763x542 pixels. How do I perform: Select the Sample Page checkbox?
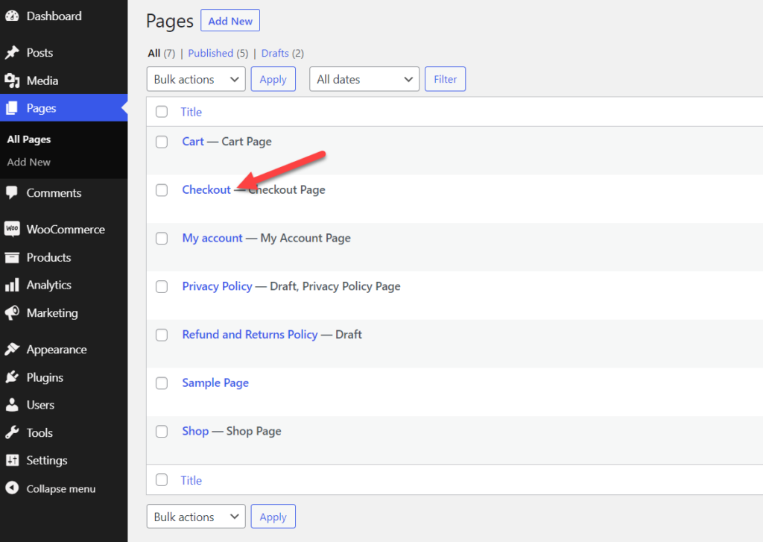[162, 382]
